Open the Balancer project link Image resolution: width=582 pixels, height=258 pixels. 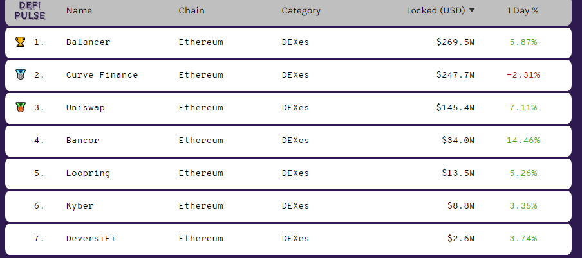(88, 42)
